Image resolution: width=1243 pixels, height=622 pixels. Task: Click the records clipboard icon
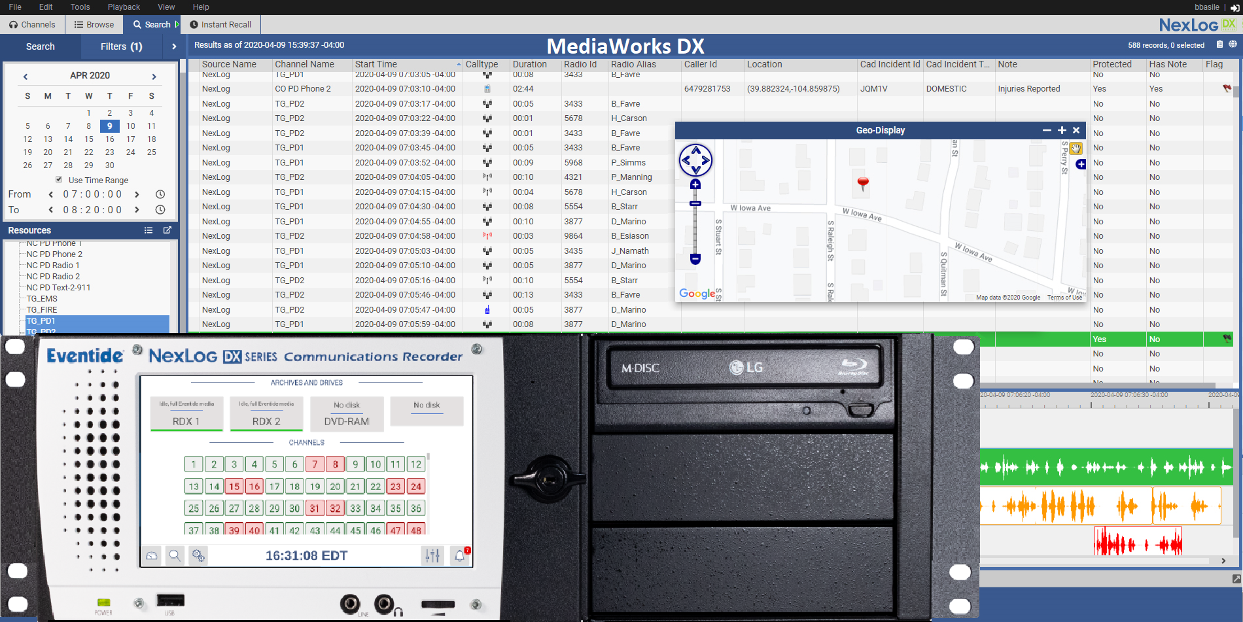point(1219,44)
